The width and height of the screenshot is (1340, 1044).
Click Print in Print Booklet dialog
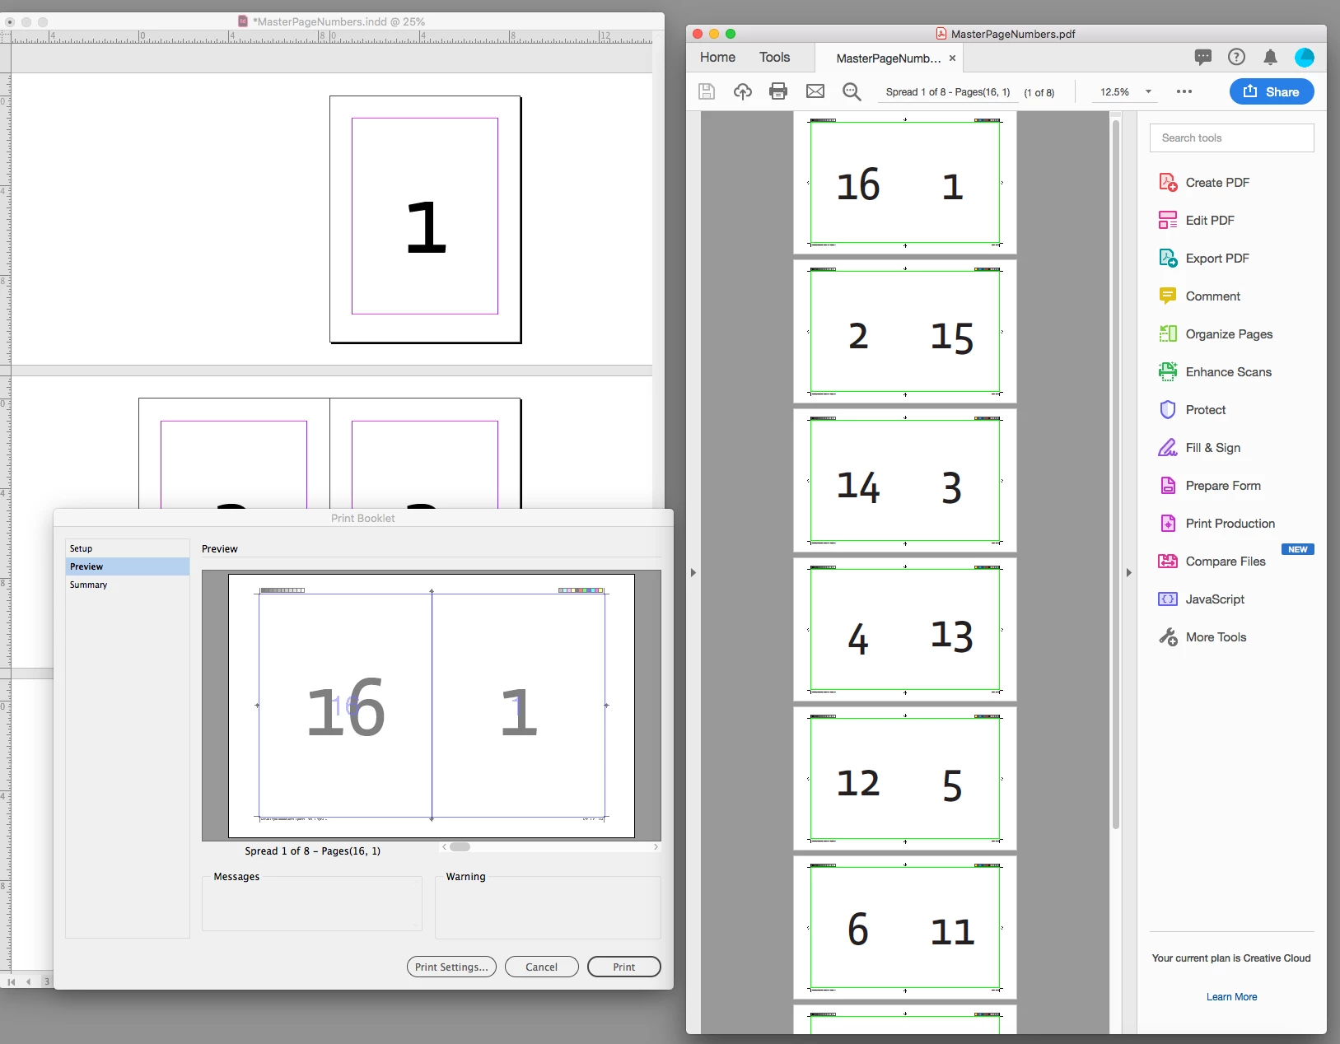click(x=624, y=967)
